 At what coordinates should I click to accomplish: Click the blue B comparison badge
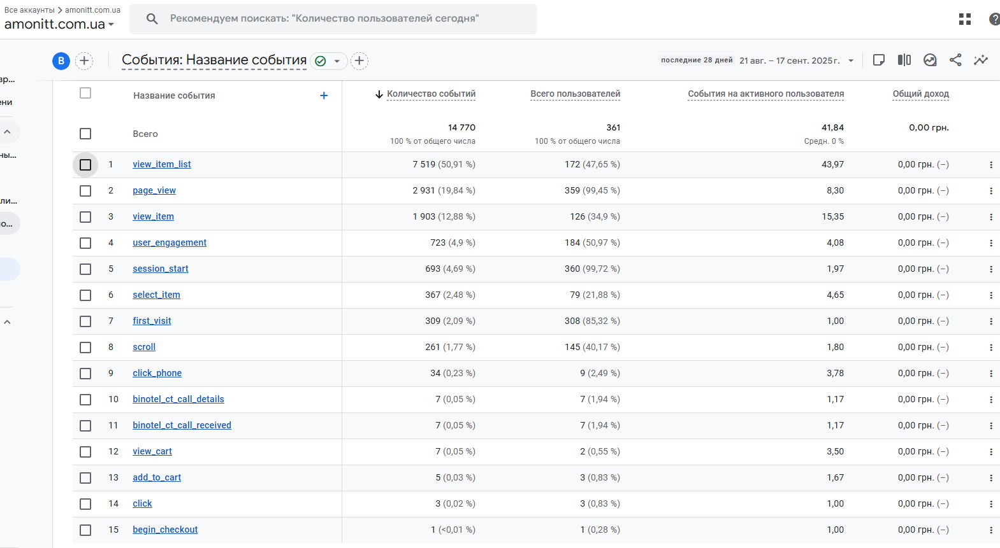click(61, 61)
